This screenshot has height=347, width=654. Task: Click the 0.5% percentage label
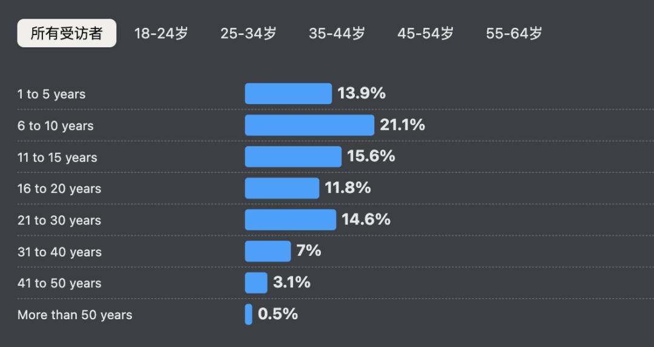(x=278, y=314)
